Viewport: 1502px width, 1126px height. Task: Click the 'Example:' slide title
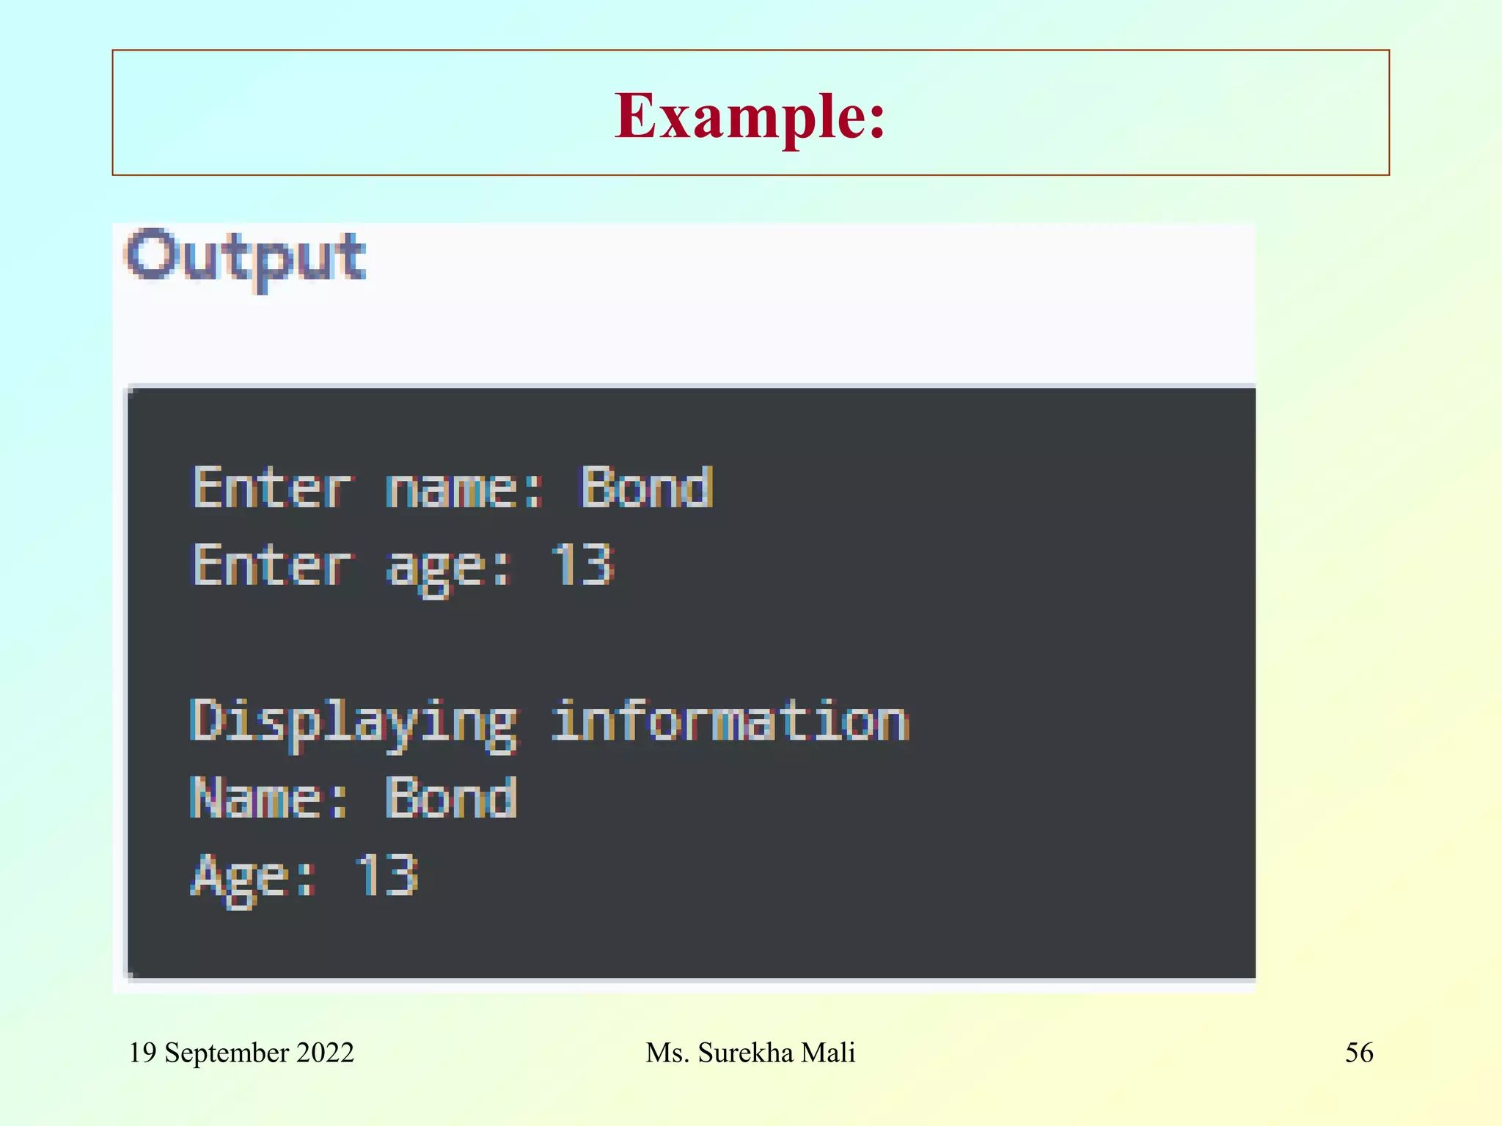point(750,116)
